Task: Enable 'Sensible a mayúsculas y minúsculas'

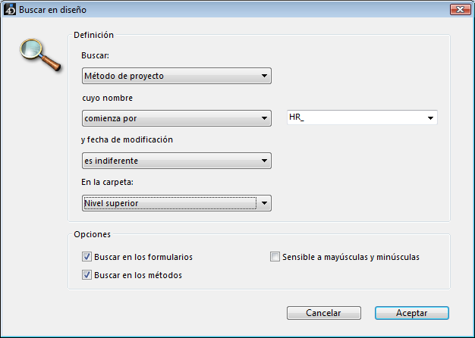Action: coord(275,257)
